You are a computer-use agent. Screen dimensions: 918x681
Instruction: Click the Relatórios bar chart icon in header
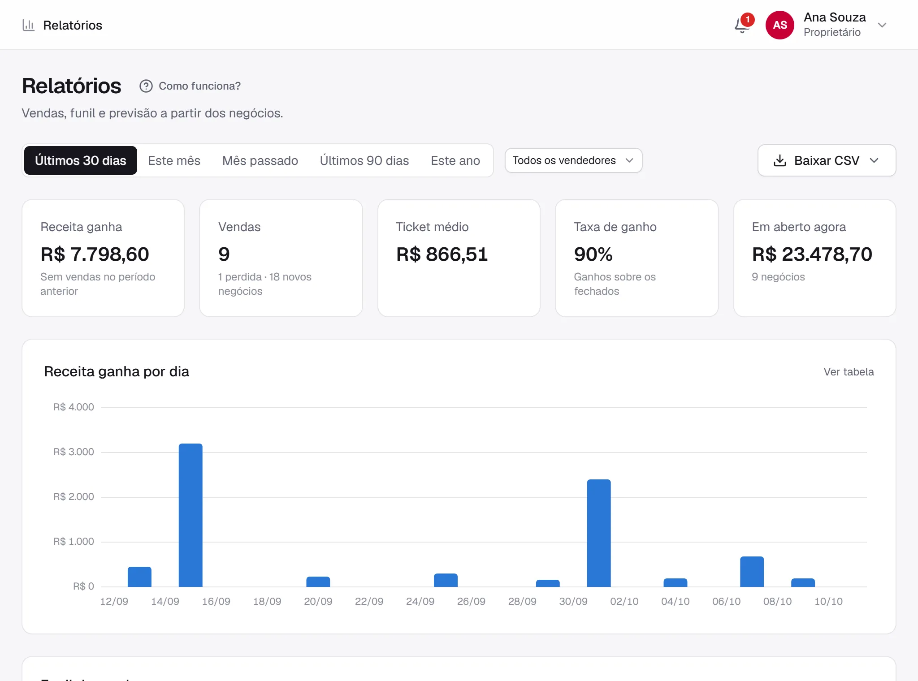(x=28, y=25)
